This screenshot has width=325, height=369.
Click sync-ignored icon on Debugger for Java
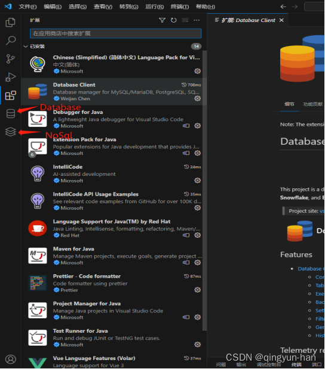186,126
